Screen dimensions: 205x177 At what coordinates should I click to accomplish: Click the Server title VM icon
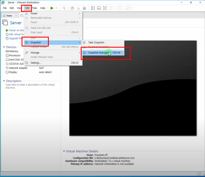5,23
